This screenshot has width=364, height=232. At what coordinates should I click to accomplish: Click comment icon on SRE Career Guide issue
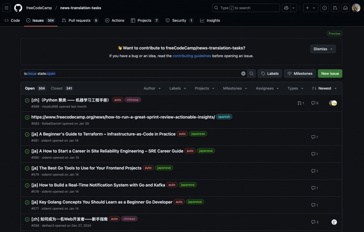pos(315,154)
